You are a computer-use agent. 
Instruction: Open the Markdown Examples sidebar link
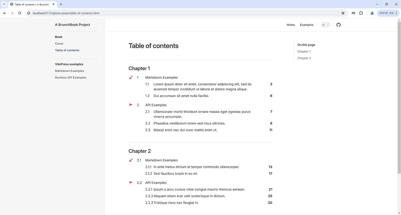tap(70, 71)
